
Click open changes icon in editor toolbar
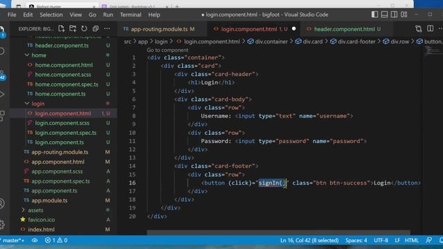pyautogui.click(x=418, y=28)
